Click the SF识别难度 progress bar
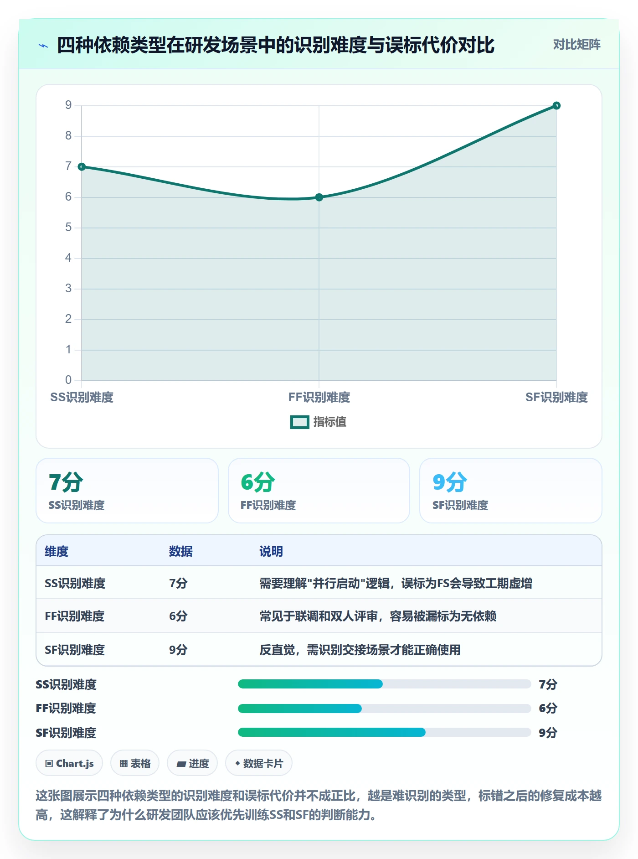 [384, 732]
